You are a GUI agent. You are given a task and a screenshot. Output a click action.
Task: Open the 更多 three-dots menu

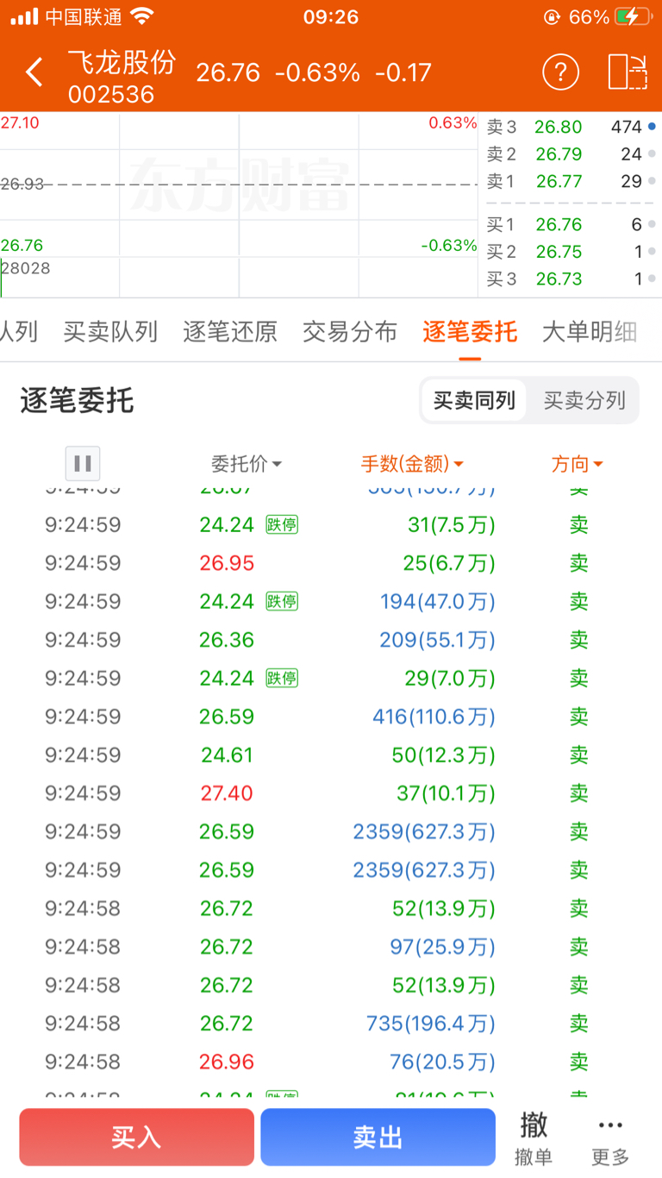[610, 1138]
